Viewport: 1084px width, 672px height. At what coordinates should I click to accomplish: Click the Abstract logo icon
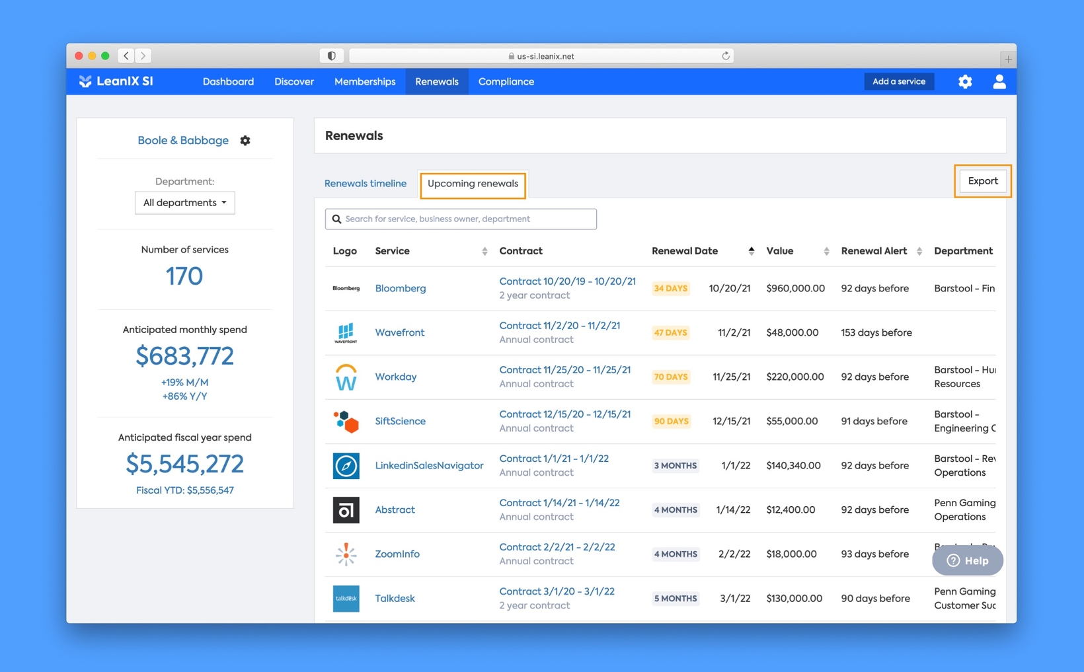346,510
